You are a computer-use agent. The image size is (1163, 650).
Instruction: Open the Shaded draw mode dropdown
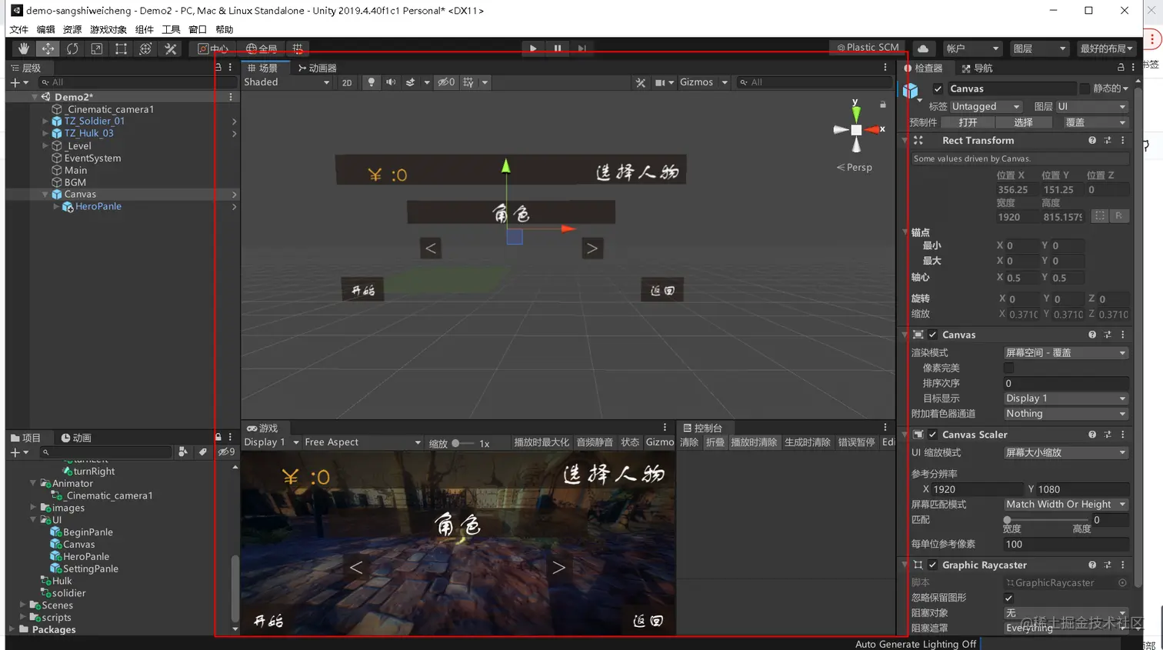[x=287, y=82]
